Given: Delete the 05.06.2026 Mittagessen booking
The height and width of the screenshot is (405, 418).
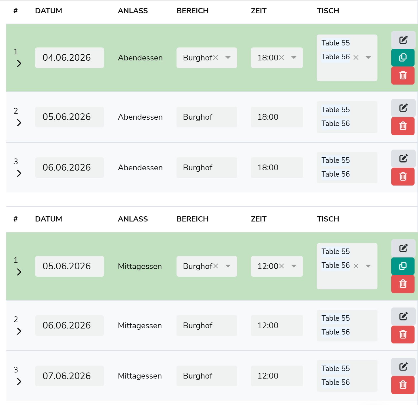Looking at the screenshot, I should tap(403, 284).
